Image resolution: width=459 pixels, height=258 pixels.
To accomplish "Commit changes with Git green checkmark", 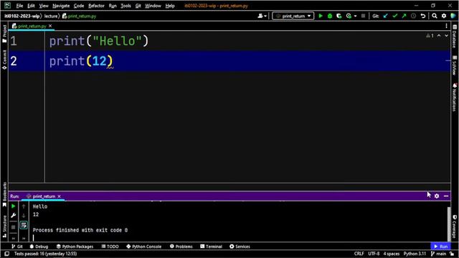I will point(395,16).
